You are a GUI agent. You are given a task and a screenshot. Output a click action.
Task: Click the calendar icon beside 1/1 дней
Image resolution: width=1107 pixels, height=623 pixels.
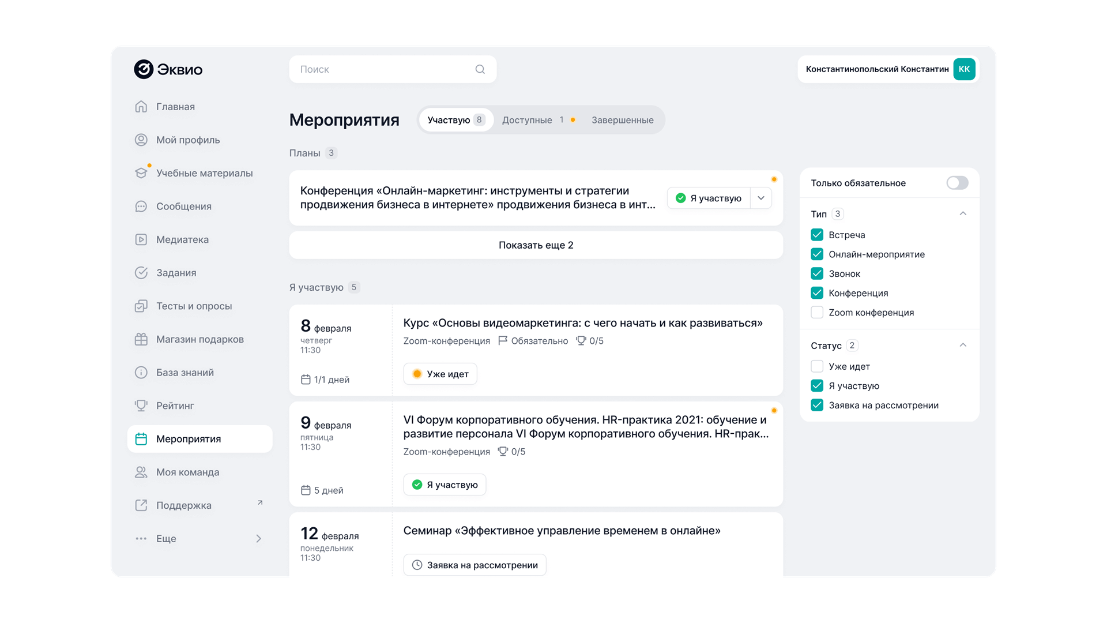[306, 380]
